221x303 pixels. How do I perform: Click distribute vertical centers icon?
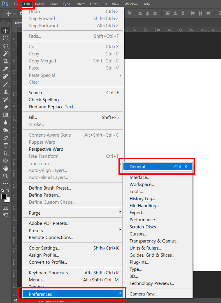point(175,13)
